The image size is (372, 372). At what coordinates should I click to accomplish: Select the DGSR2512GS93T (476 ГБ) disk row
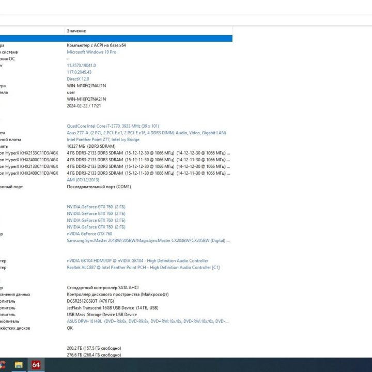coord(90,301)
